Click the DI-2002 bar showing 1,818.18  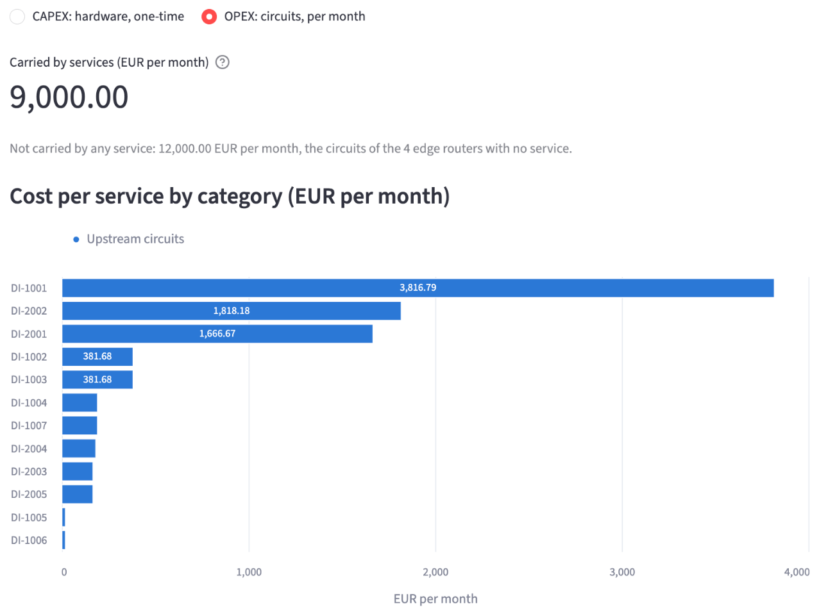[231, 311]
